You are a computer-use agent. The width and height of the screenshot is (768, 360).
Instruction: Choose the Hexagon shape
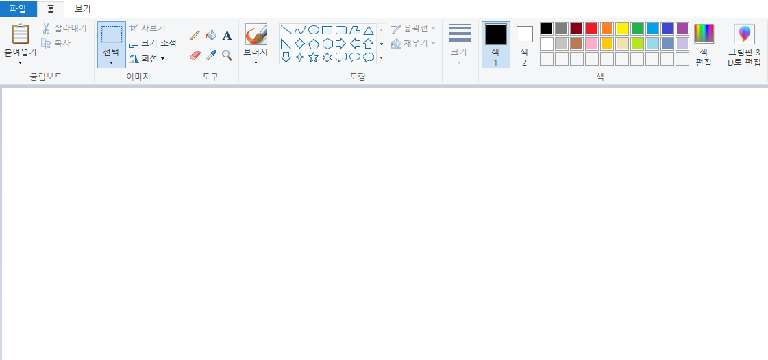coord(327,44)
